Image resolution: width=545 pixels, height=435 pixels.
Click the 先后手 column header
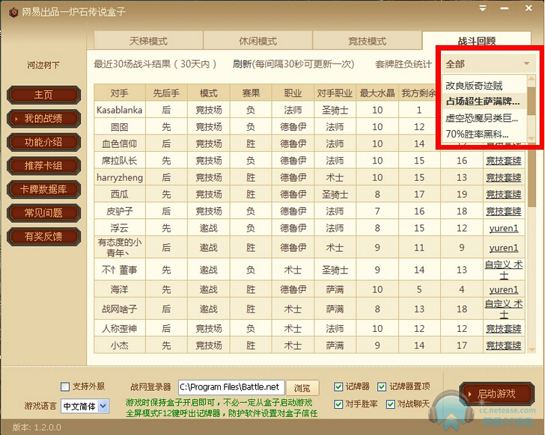coord(166,93)
